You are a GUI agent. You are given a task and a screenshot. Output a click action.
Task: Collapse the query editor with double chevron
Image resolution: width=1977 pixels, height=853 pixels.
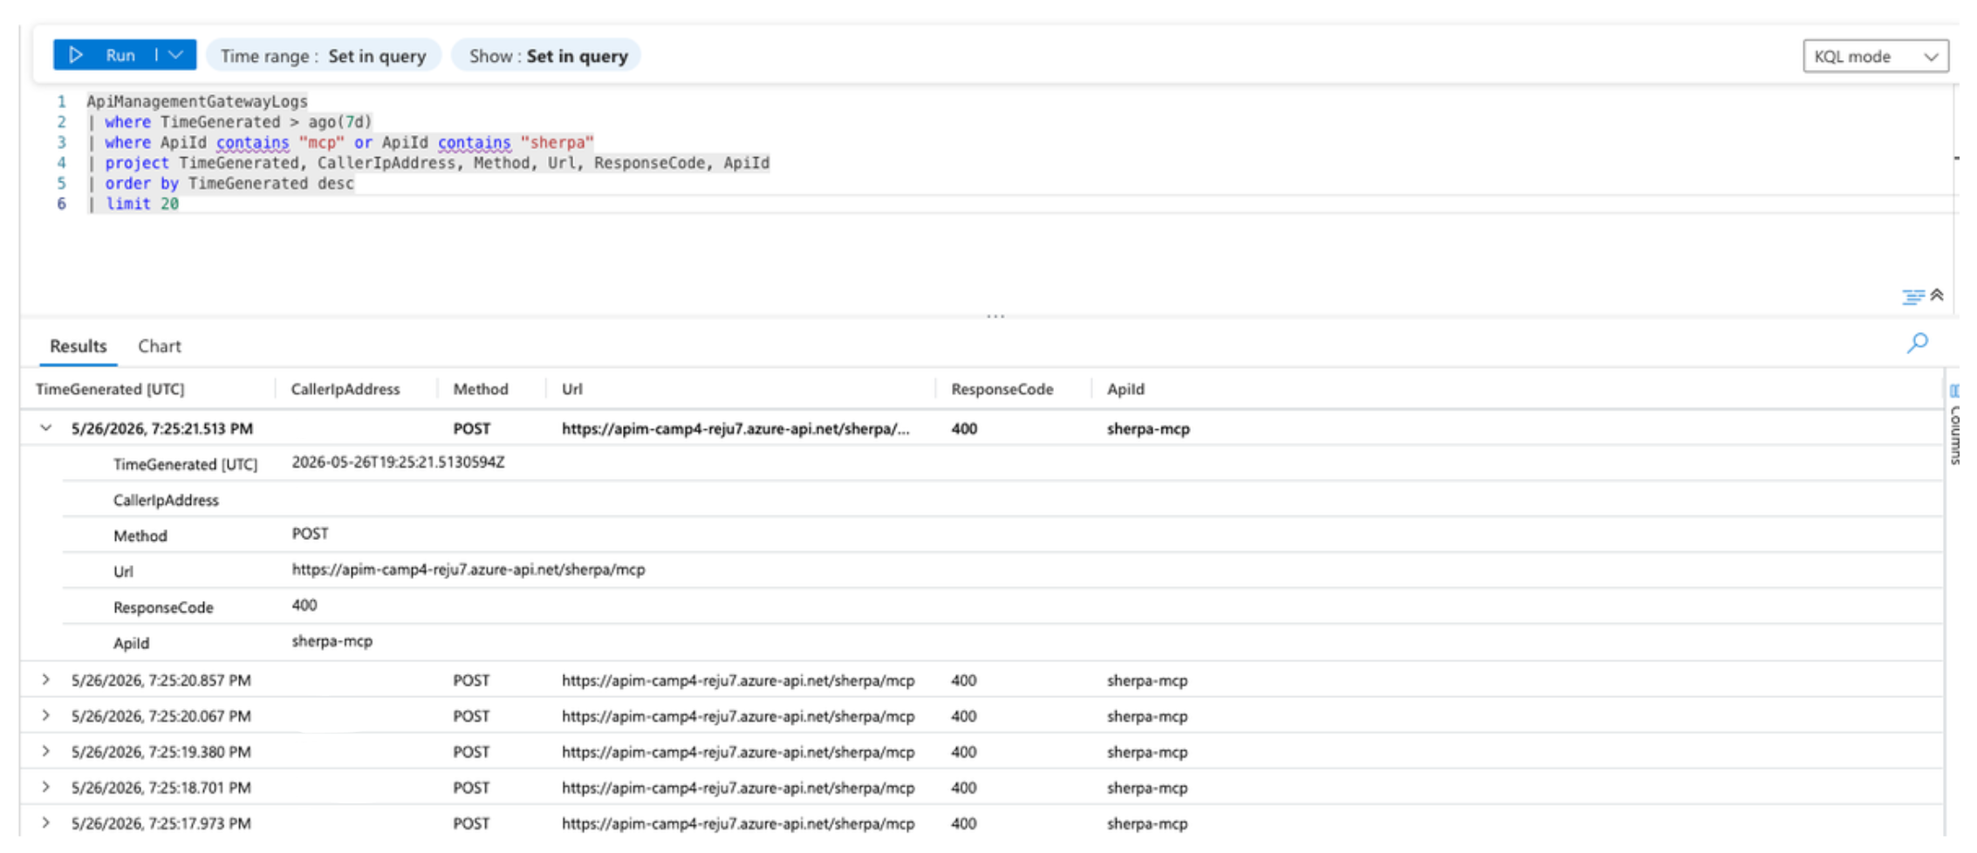[1937, 295]
